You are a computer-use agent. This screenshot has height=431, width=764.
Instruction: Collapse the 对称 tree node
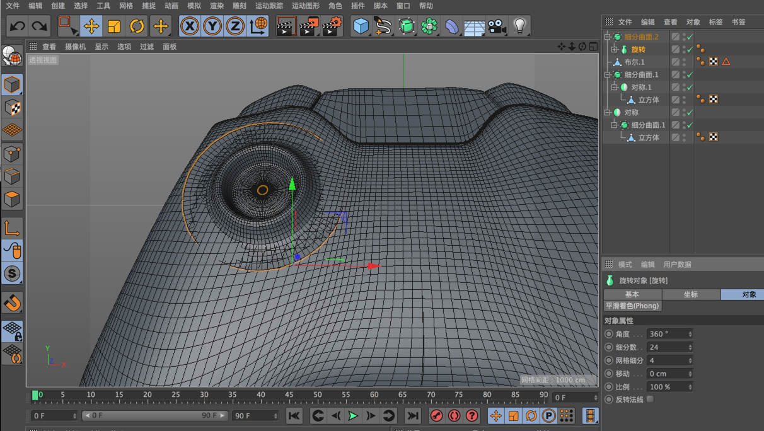608,112
